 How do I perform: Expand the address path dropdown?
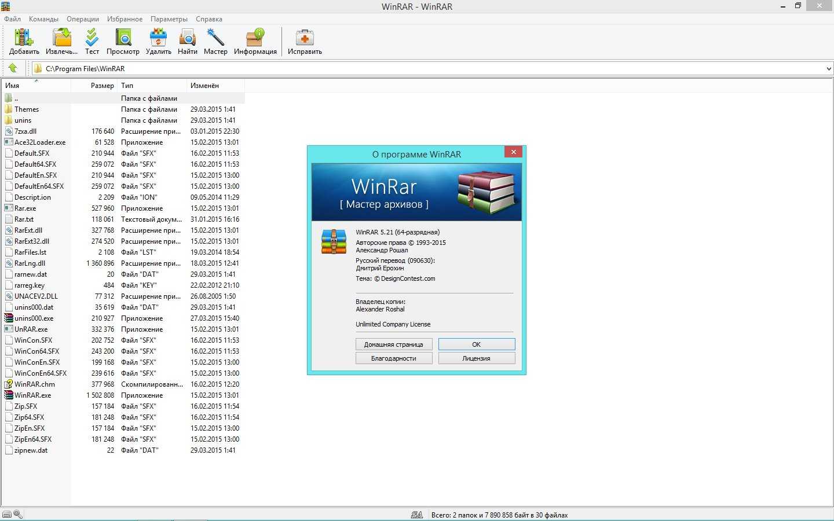point(828,68)
